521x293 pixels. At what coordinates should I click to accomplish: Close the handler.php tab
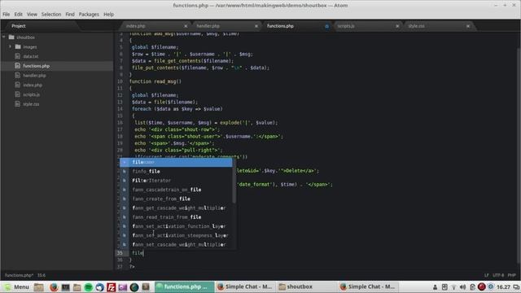[x=256, y=26]
